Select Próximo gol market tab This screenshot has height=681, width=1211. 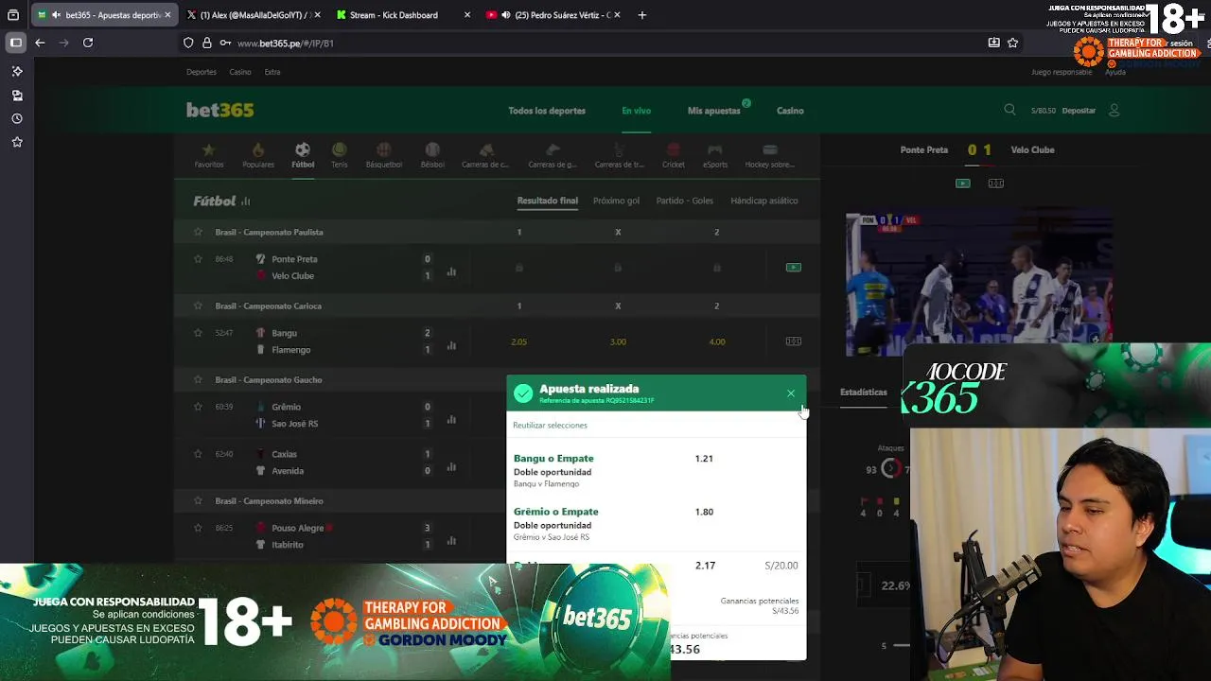(x=616, y=201)
